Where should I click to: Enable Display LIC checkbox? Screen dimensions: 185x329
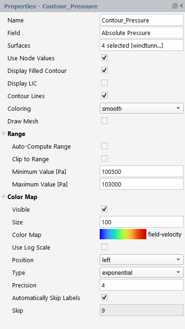(104, 83)
